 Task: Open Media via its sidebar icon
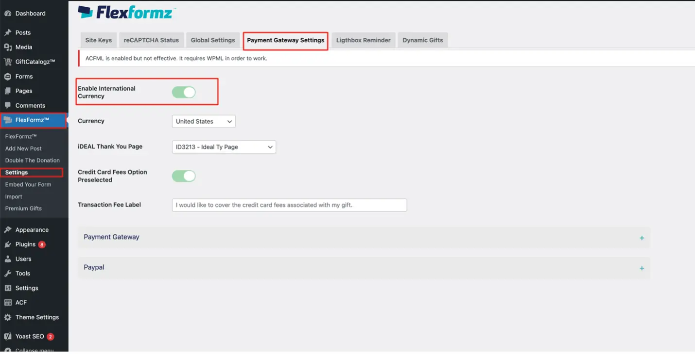[8, 47]
